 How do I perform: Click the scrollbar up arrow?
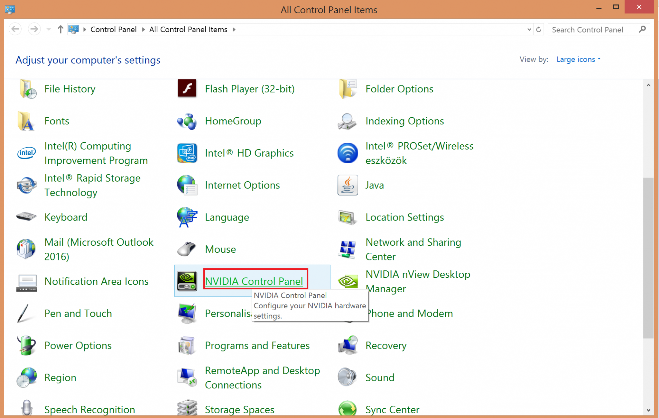pyautogui.click(x=648, y=85)
